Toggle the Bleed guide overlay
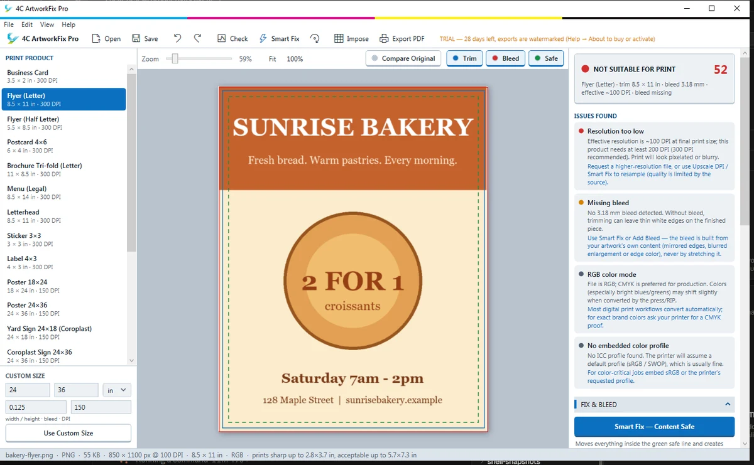Screen dimensions: 754x465 (505, 58)
